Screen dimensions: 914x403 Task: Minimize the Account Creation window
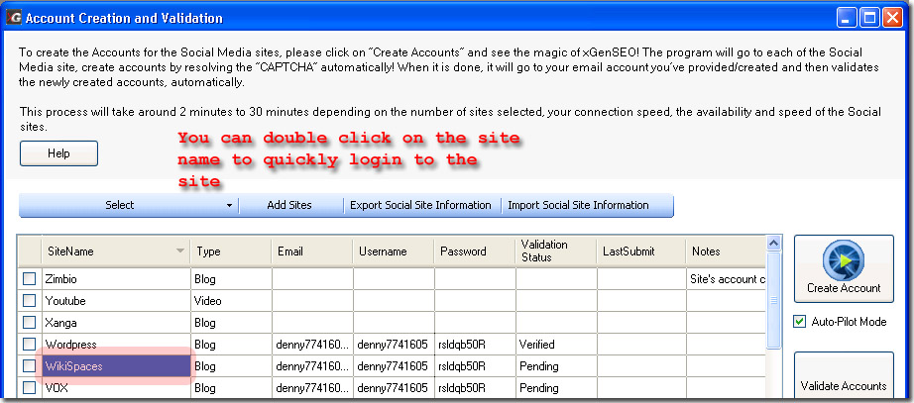[x=849, y=18]
